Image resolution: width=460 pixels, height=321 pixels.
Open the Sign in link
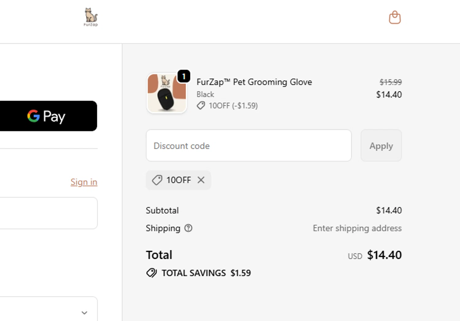84,182
